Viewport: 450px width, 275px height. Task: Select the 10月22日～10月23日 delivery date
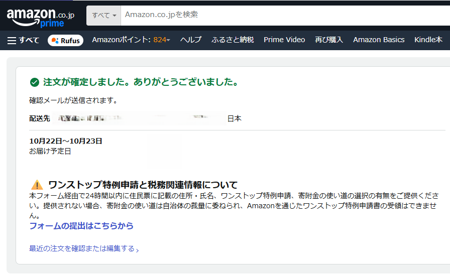(x=66, y=141)
